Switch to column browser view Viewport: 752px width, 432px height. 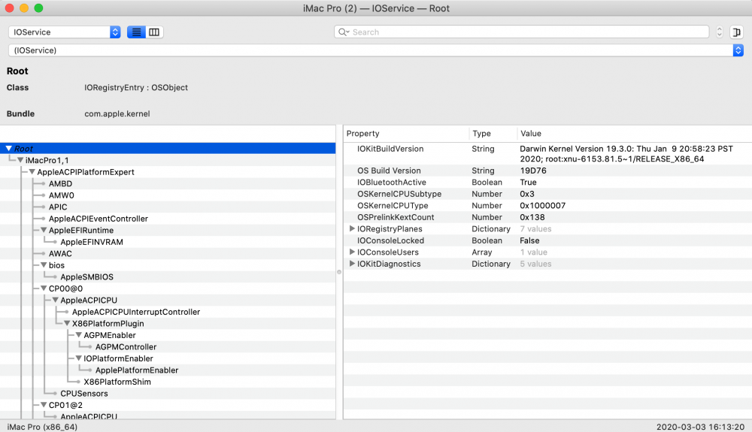tap(154, 32)
